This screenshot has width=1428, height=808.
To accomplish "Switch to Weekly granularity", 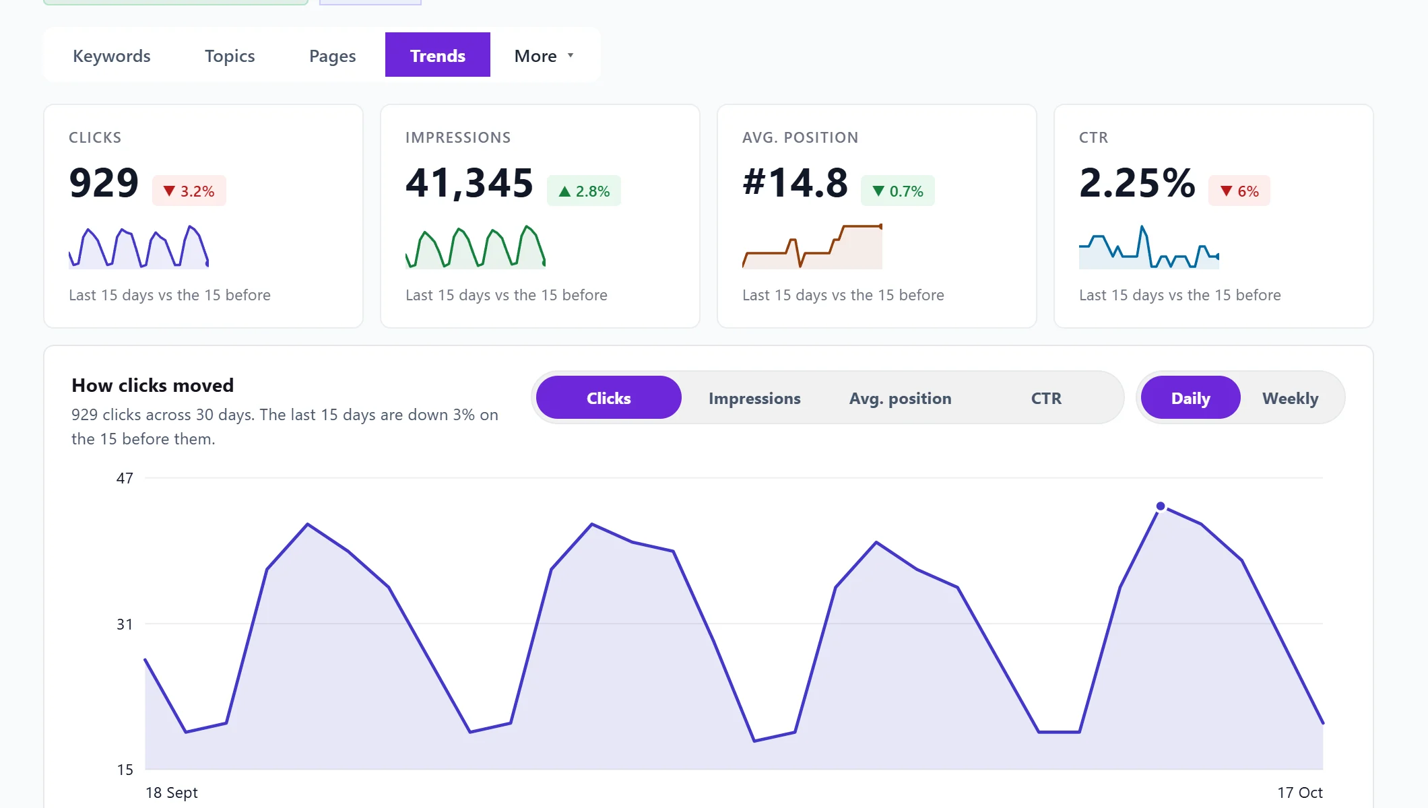I will tap(1291, 398).
